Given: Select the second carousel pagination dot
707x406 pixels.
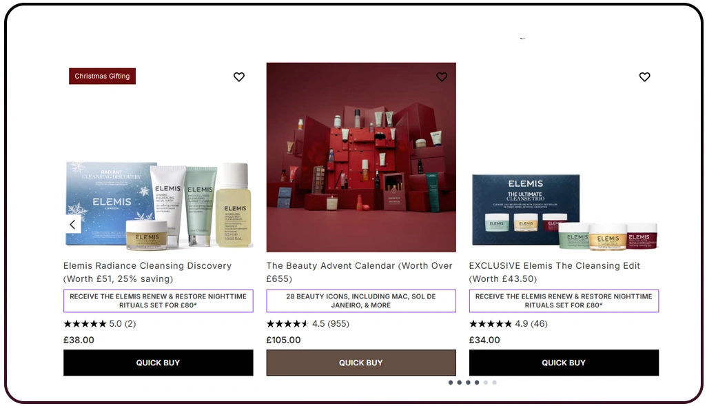Looking at the screenshot, I should click(x=459, y=383).
